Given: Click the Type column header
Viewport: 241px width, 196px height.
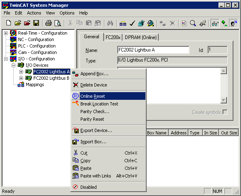Looking at the screenshot, I should coord(195,133).
